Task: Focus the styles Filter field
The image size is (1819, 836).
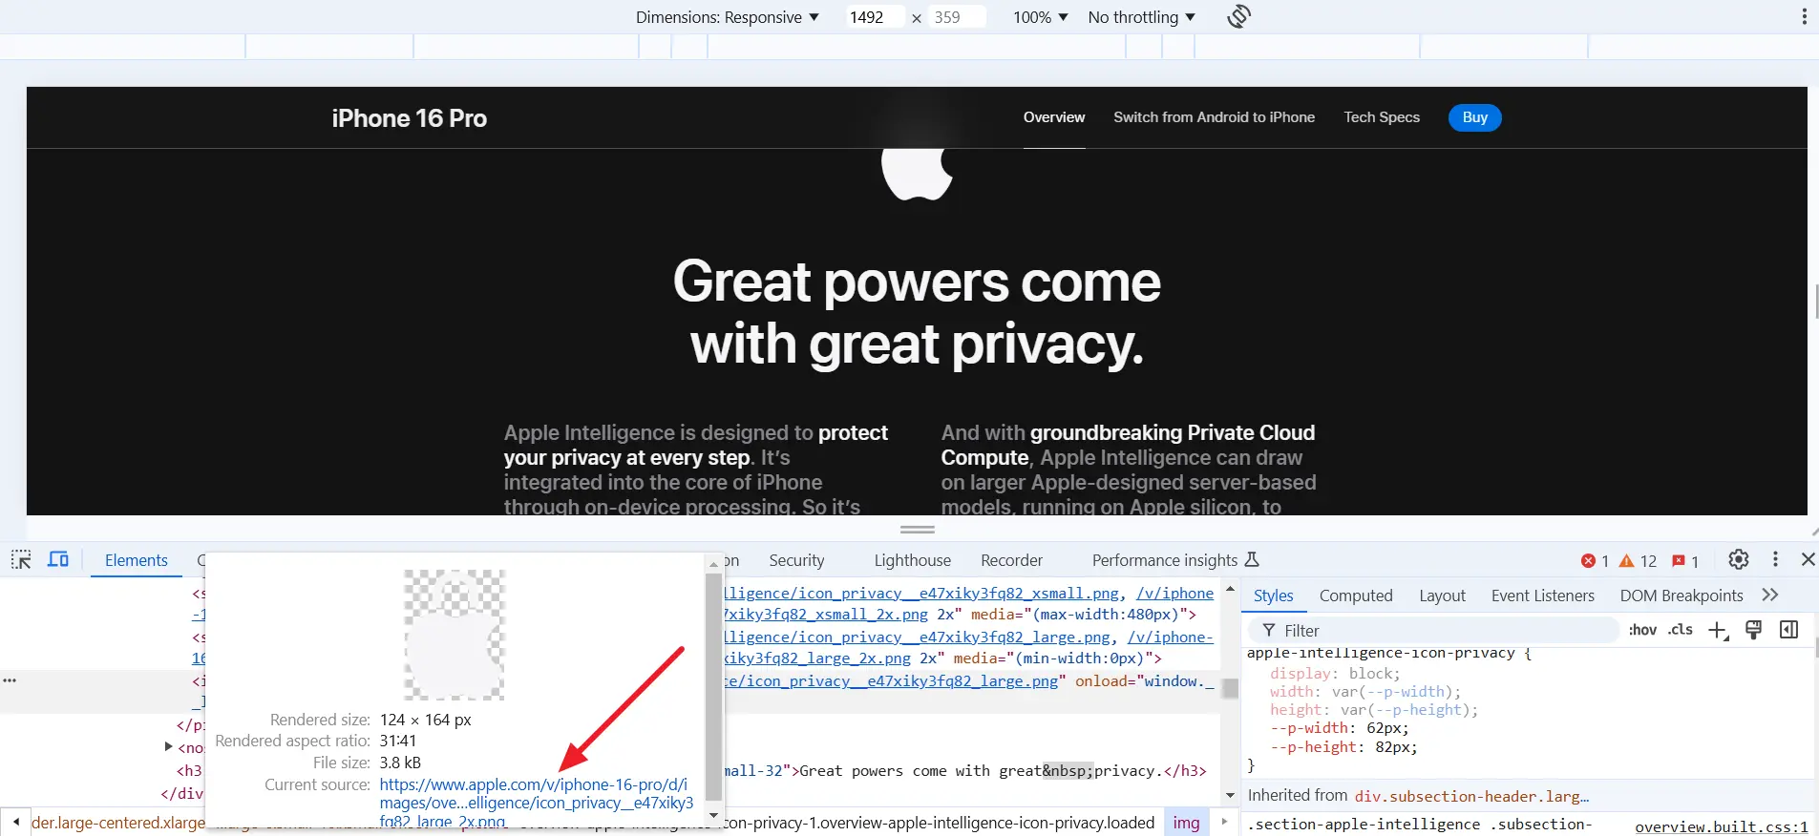Action: tap(1432, 631)
